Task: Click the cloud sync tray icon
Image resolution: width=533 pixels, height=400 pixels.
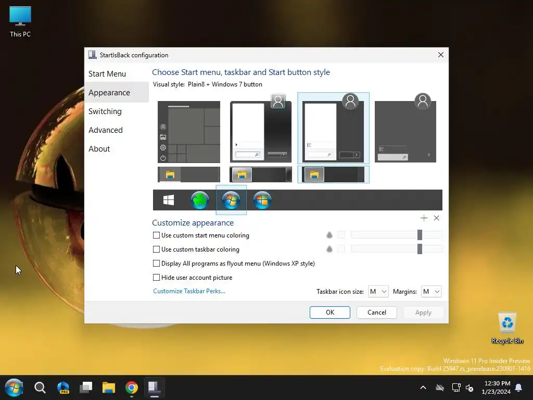Action: 440,387
